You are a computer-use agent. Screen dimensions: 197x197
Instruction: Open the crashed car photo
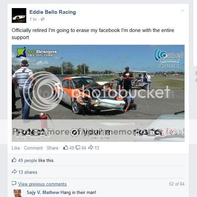click(x=98, y=93)
